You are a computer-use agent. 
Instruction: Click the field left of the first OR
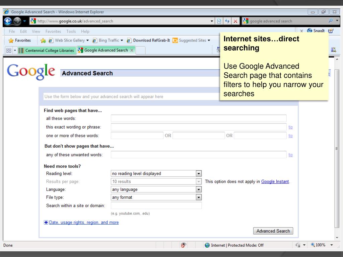[x=137, y=136]
